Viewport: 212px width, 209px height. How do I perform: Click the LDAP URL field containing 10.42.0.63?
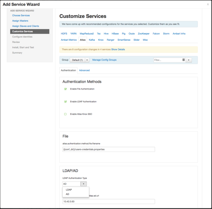(108, 202)
